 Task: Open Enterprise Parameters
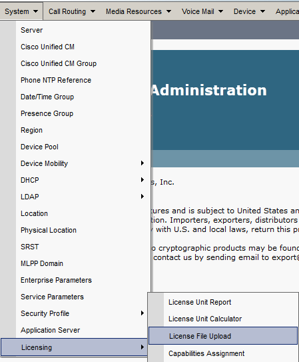[56, 280]
